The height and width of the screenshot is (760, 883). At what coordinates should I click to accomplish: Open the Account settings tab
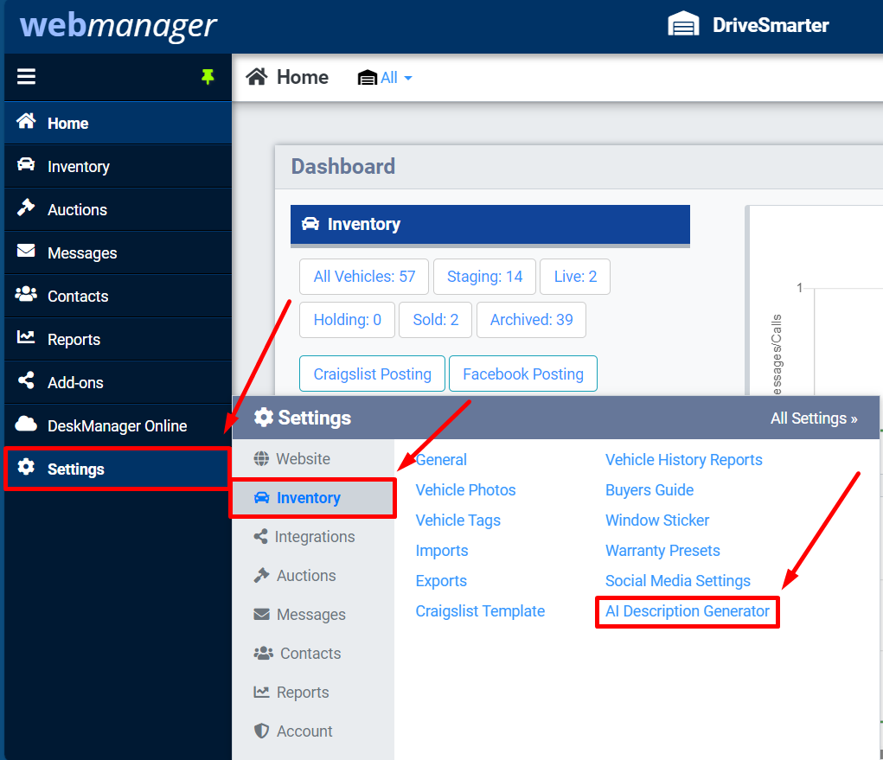click(x=303, y=731)
